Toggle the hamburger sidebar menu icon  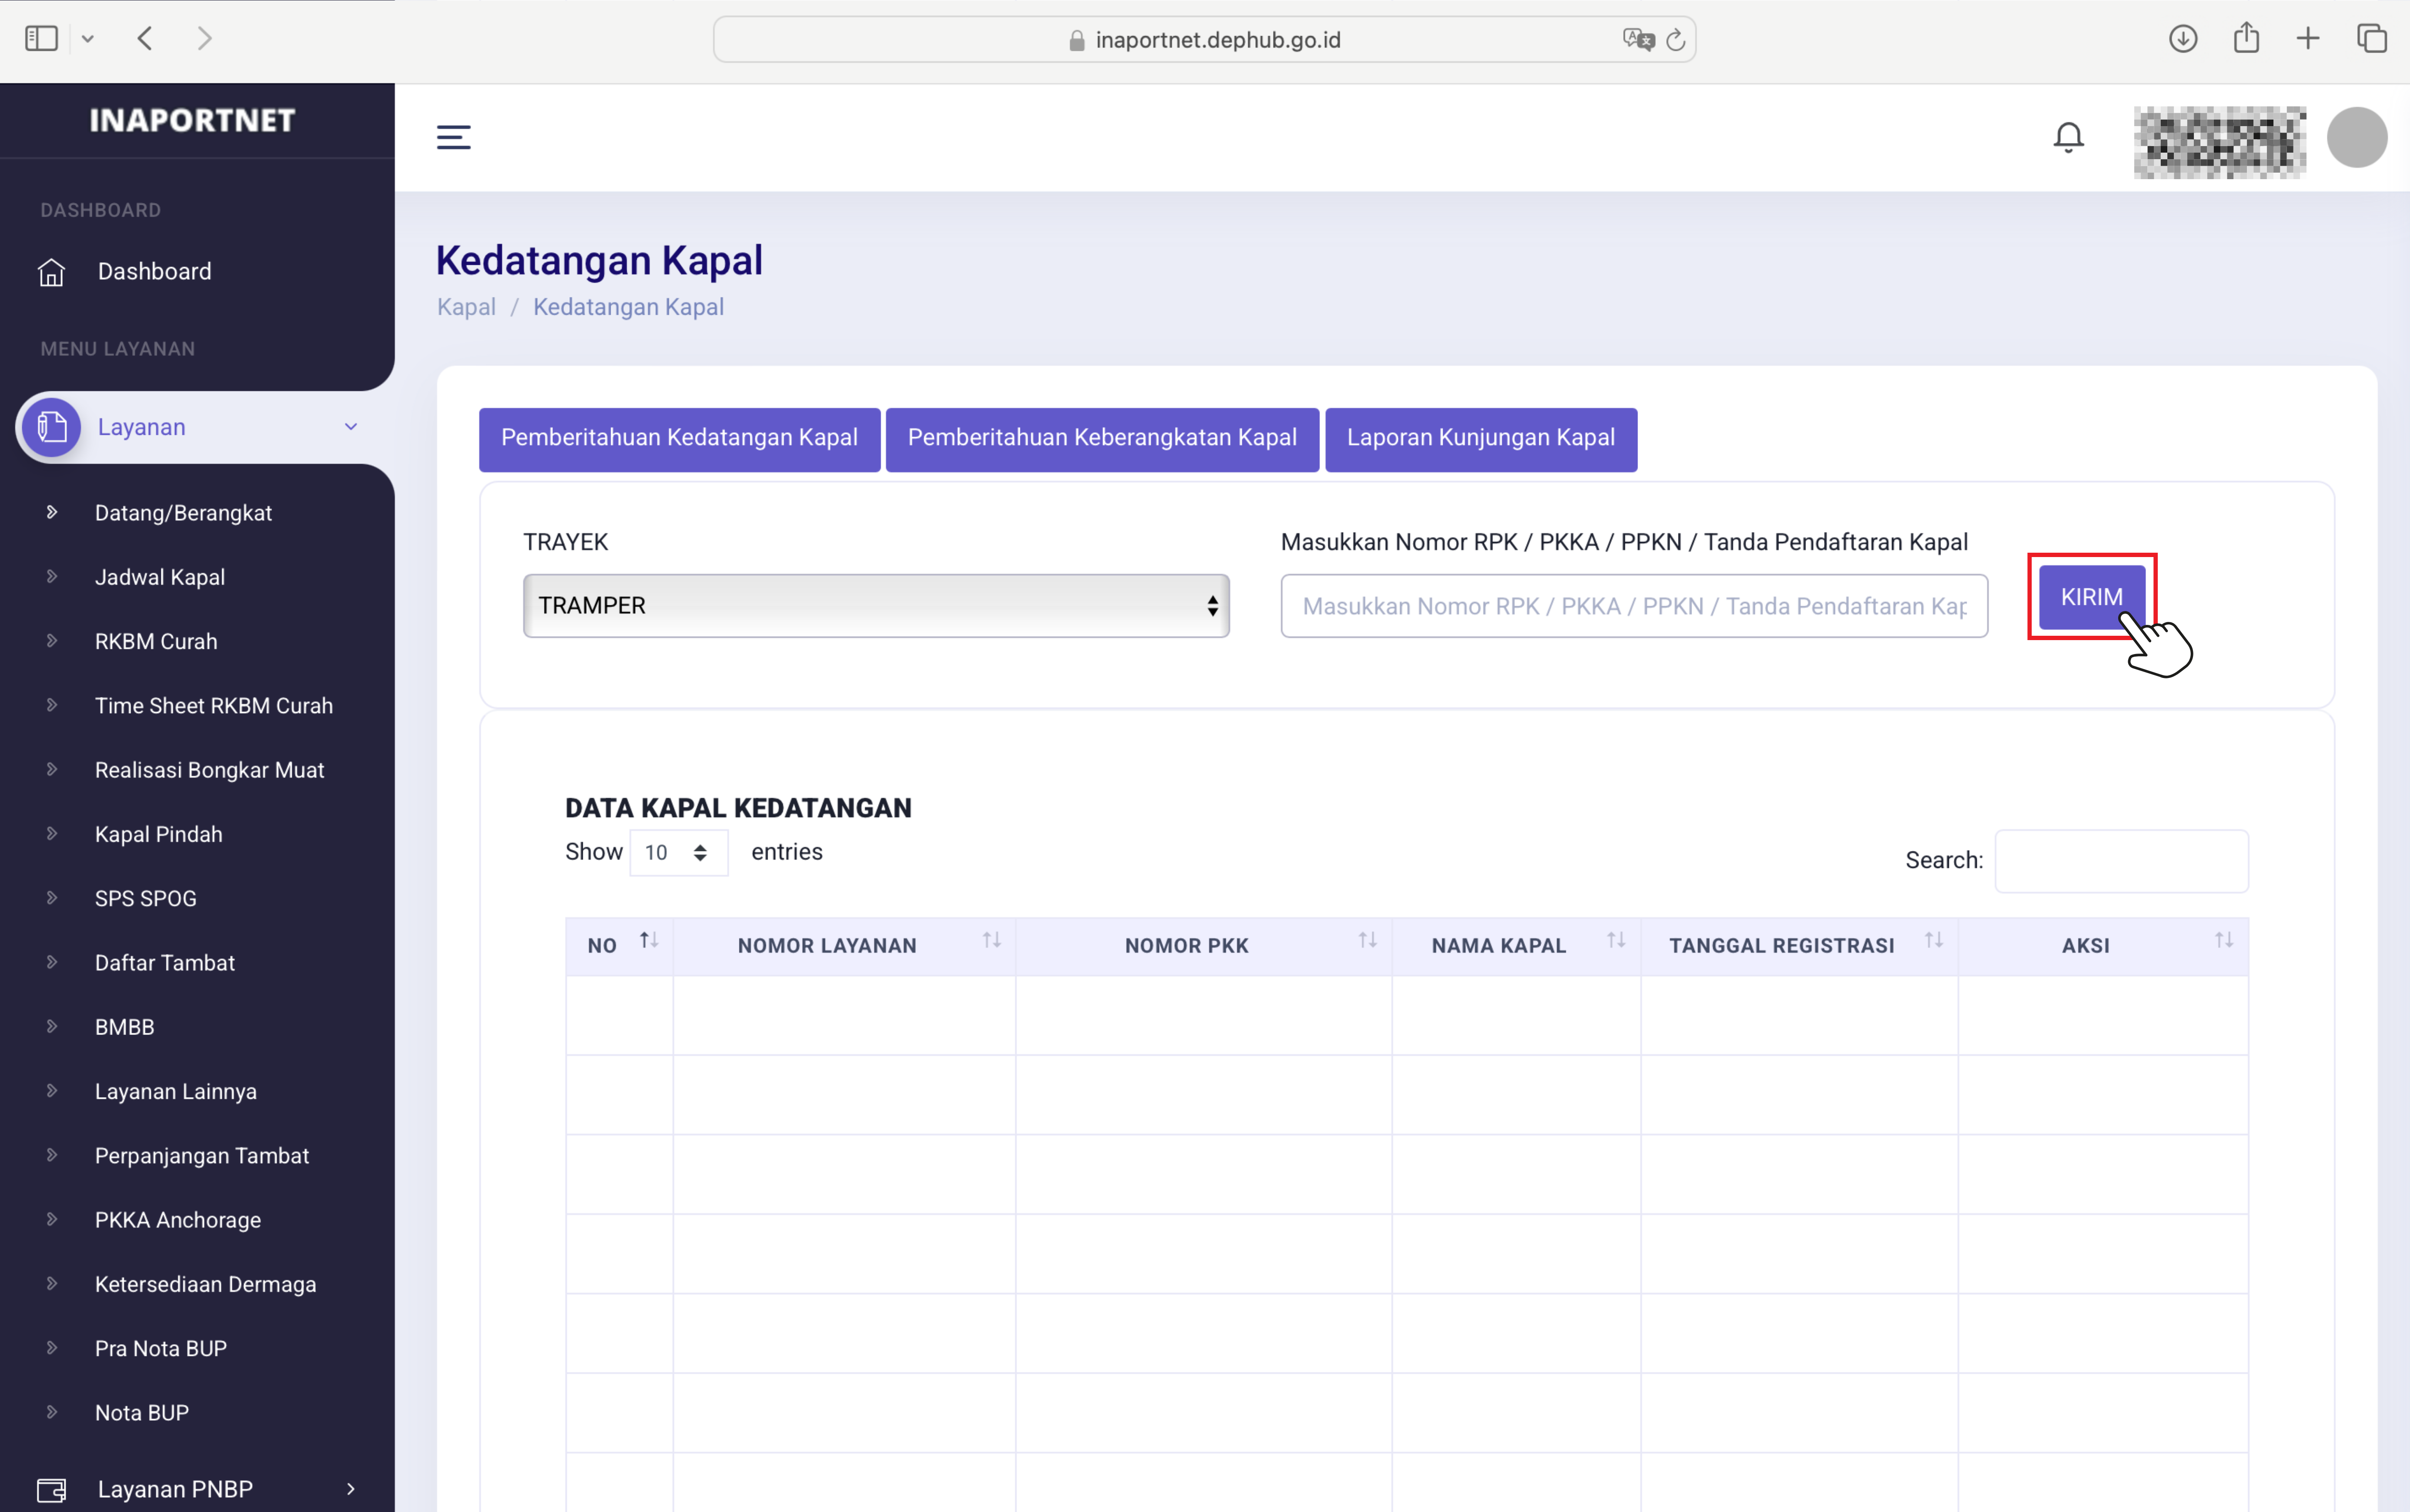pos(453,137)
